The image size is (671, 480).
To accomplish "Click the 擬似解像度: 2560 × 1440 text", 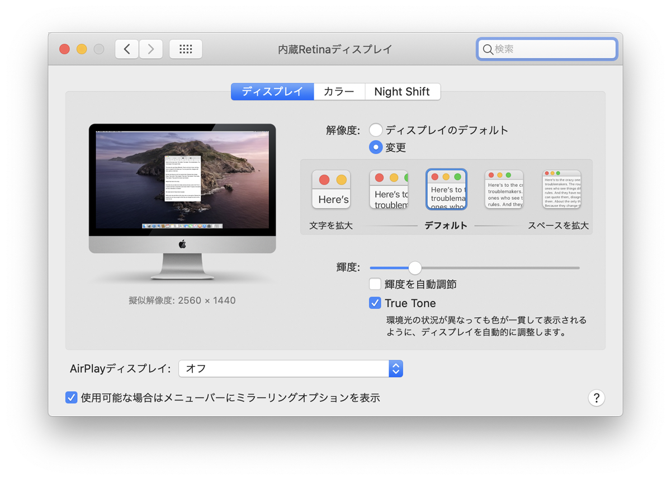I will 182,300.
